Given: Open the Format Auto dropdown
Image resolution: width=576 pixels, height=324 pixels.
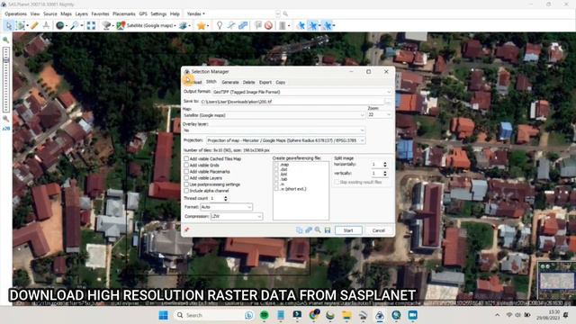Looking at the screenshot, I should click(226, 207).
